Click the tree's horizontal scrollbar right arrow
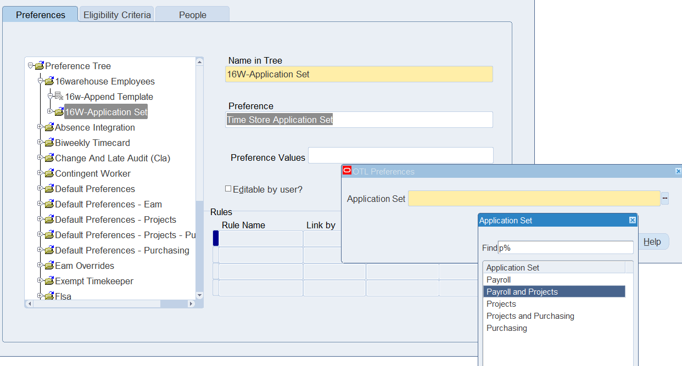The image size is (682, 366). click(191, 303)
